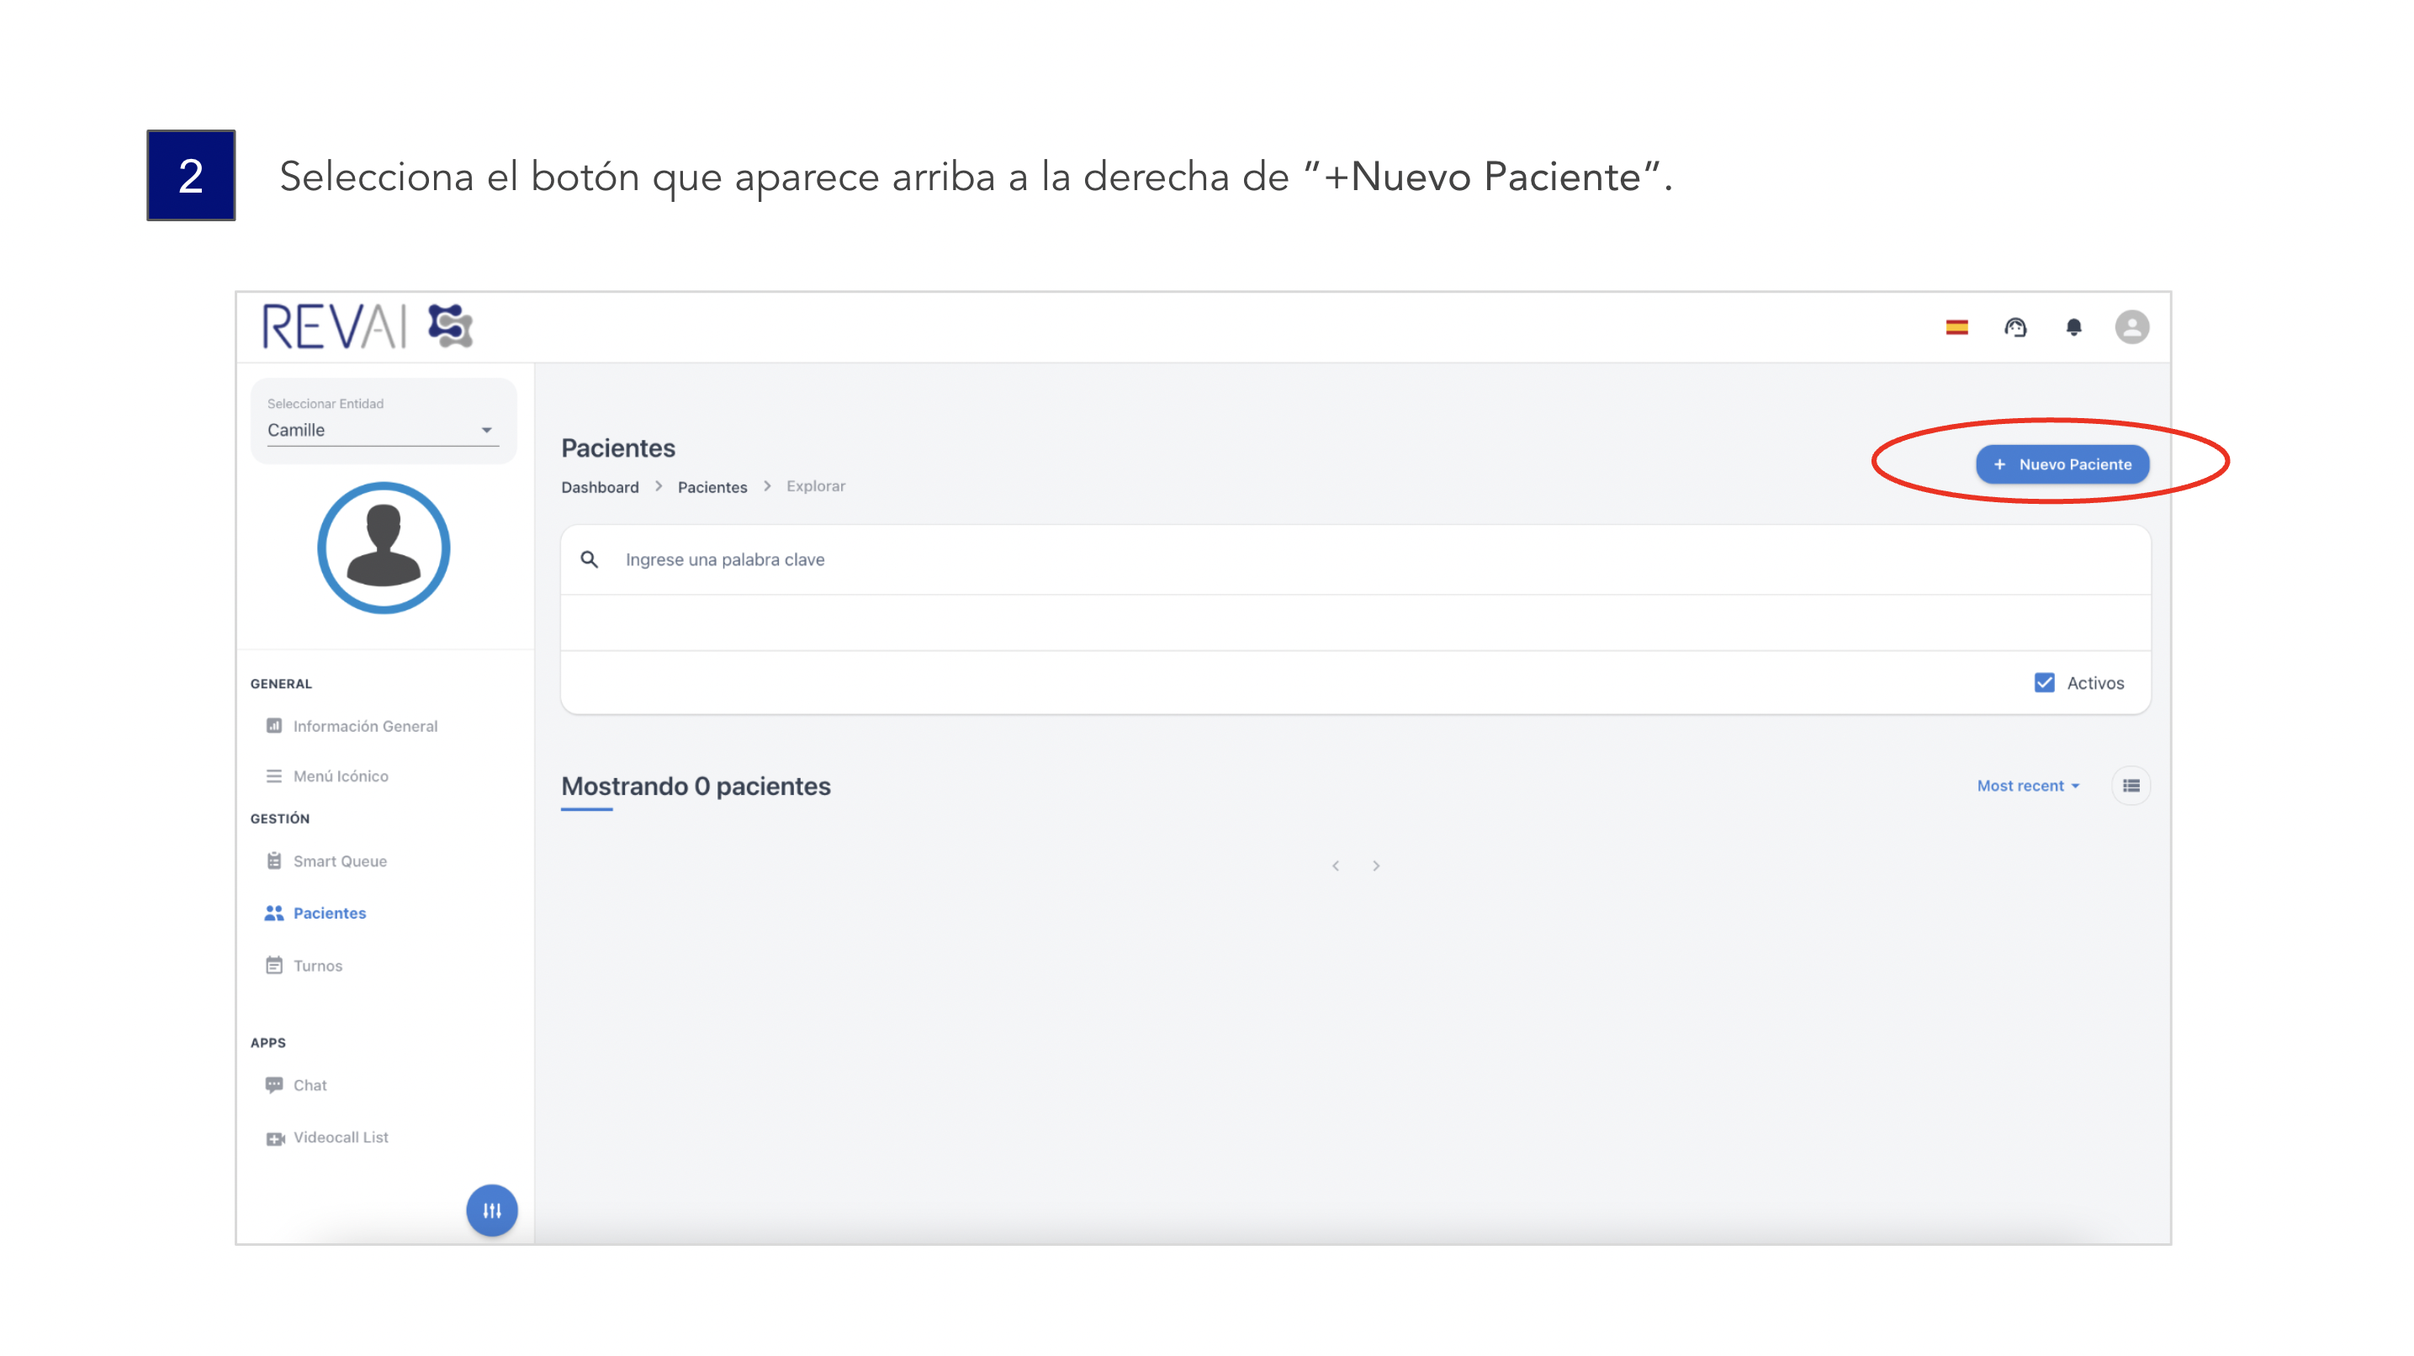Viewport: 2414px width, 1356px height.
Task: Go to previous page chevron
Action: (x=1336, y=865)
